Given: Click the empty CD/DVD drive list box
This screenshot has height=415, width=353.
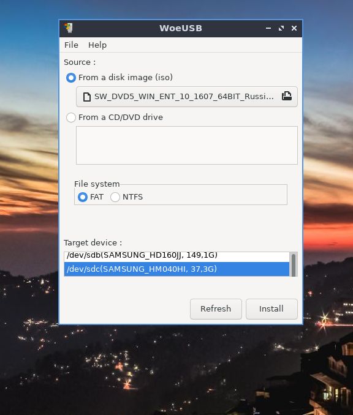Looking at the screenshot, I should 186,145.
